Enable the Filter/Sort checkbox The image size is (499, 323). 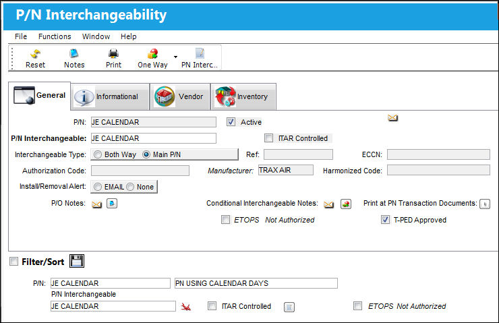13,262
